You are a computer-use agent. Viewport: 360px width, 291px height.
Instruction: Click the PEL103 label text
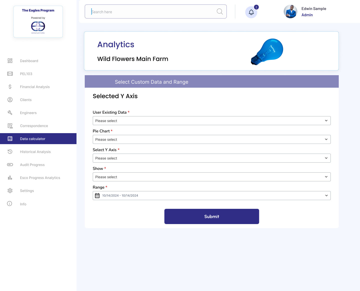click(26, 74)
